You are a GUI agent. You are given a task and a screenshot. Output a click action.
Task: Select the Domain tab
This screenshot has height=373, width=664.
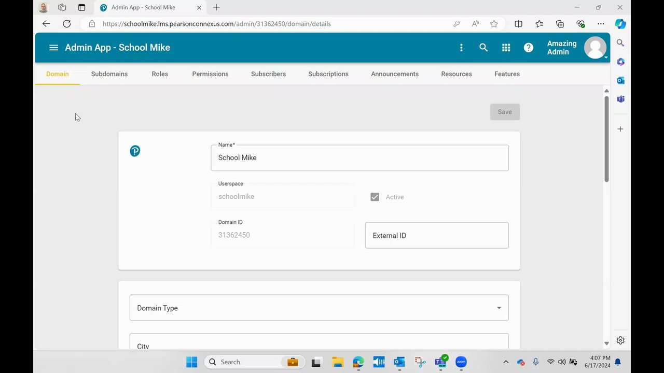tap(57, 74)
